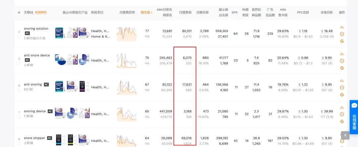Open the 数据解释 link beside 关键词
The height and width of the screenshot is (147, 358).
coord(41,13)
